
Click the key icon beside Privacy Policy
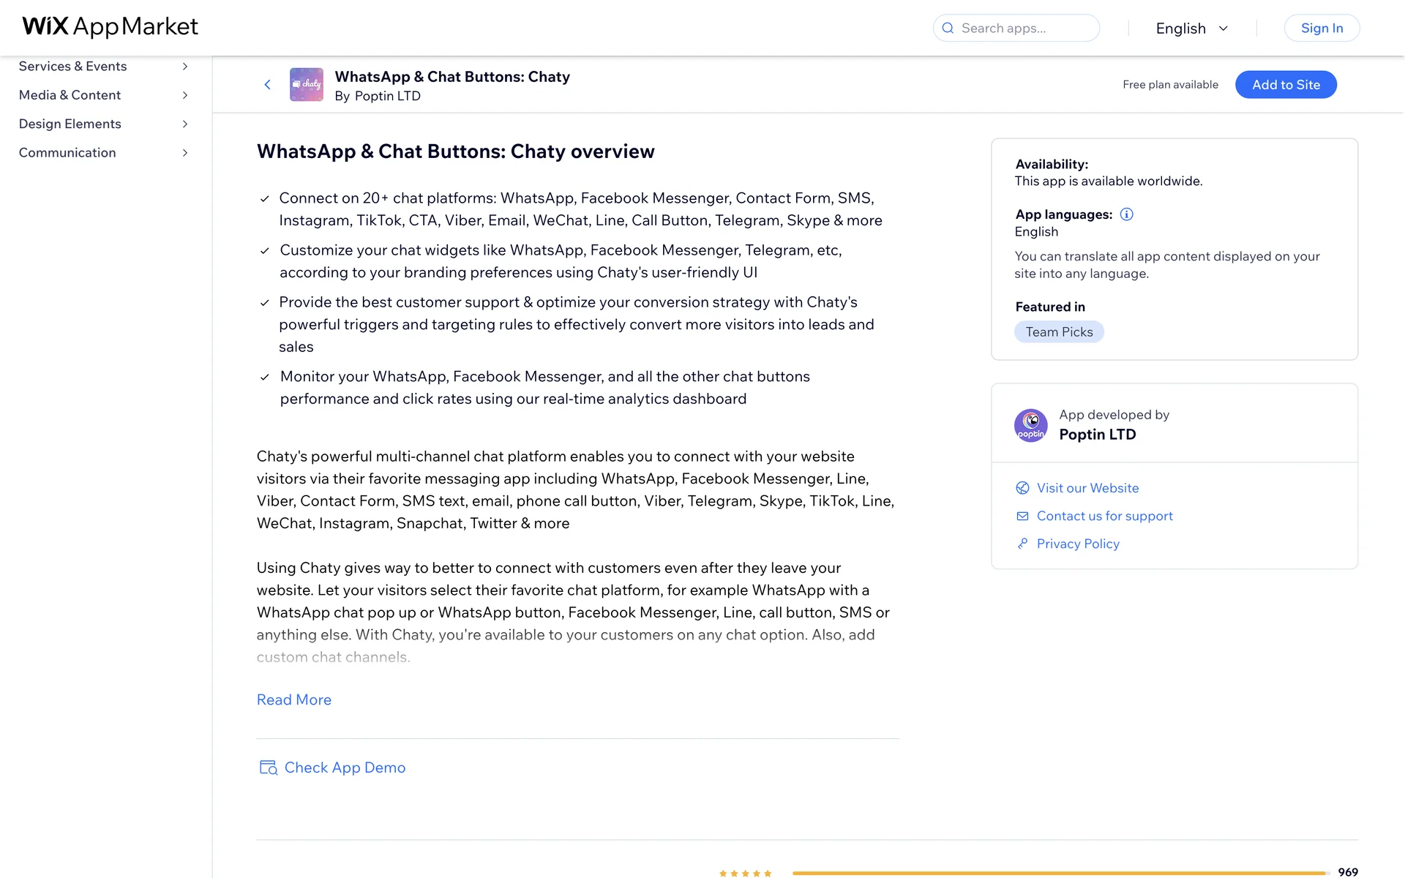[1022, 544]
